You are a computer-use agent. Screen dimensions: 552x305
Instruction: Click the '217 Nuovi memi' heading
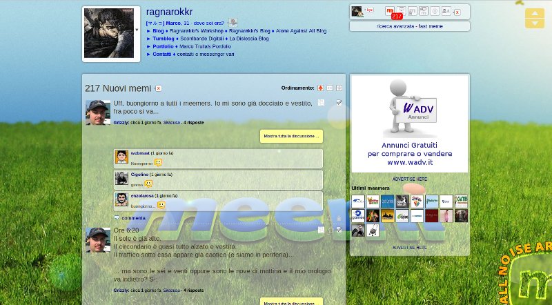[x=118, y=88]
